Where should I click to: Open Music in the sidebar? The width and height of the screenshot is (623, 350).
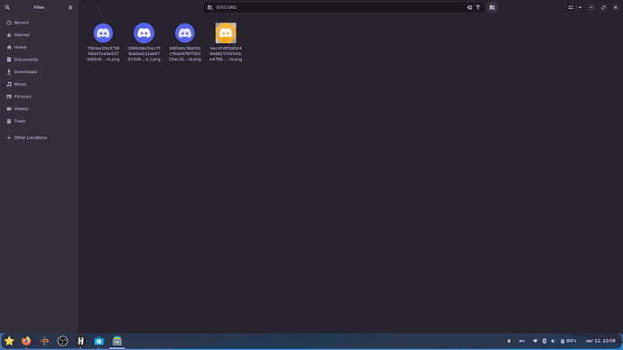(39, 84)
